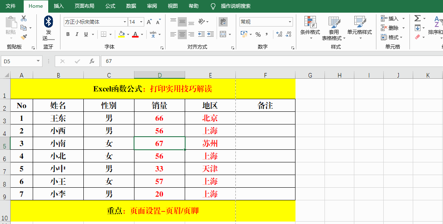
Task: Decrease font size with small A
Action: pos(158,22)
